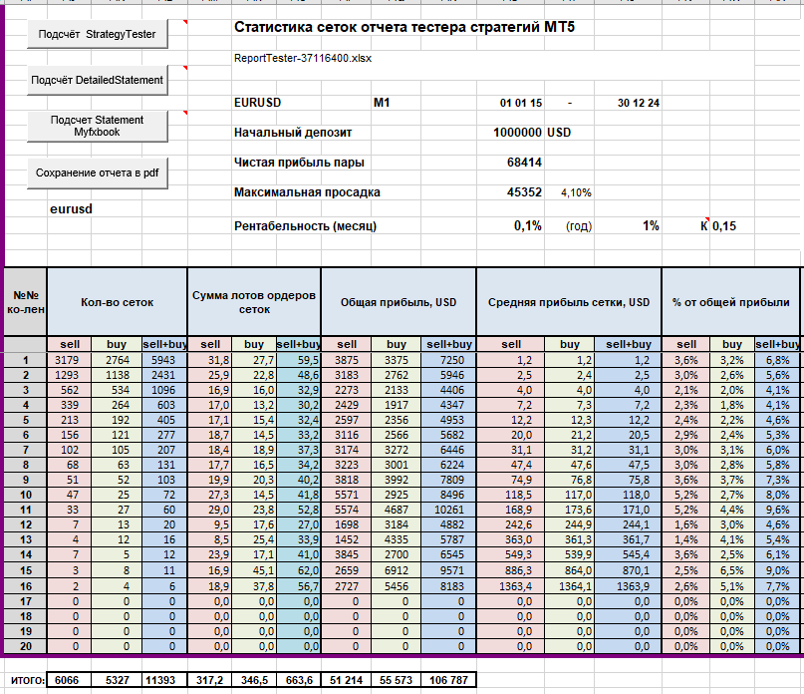
Task: Select row 16 buy lots 37,8
Action: coord(254,586)
